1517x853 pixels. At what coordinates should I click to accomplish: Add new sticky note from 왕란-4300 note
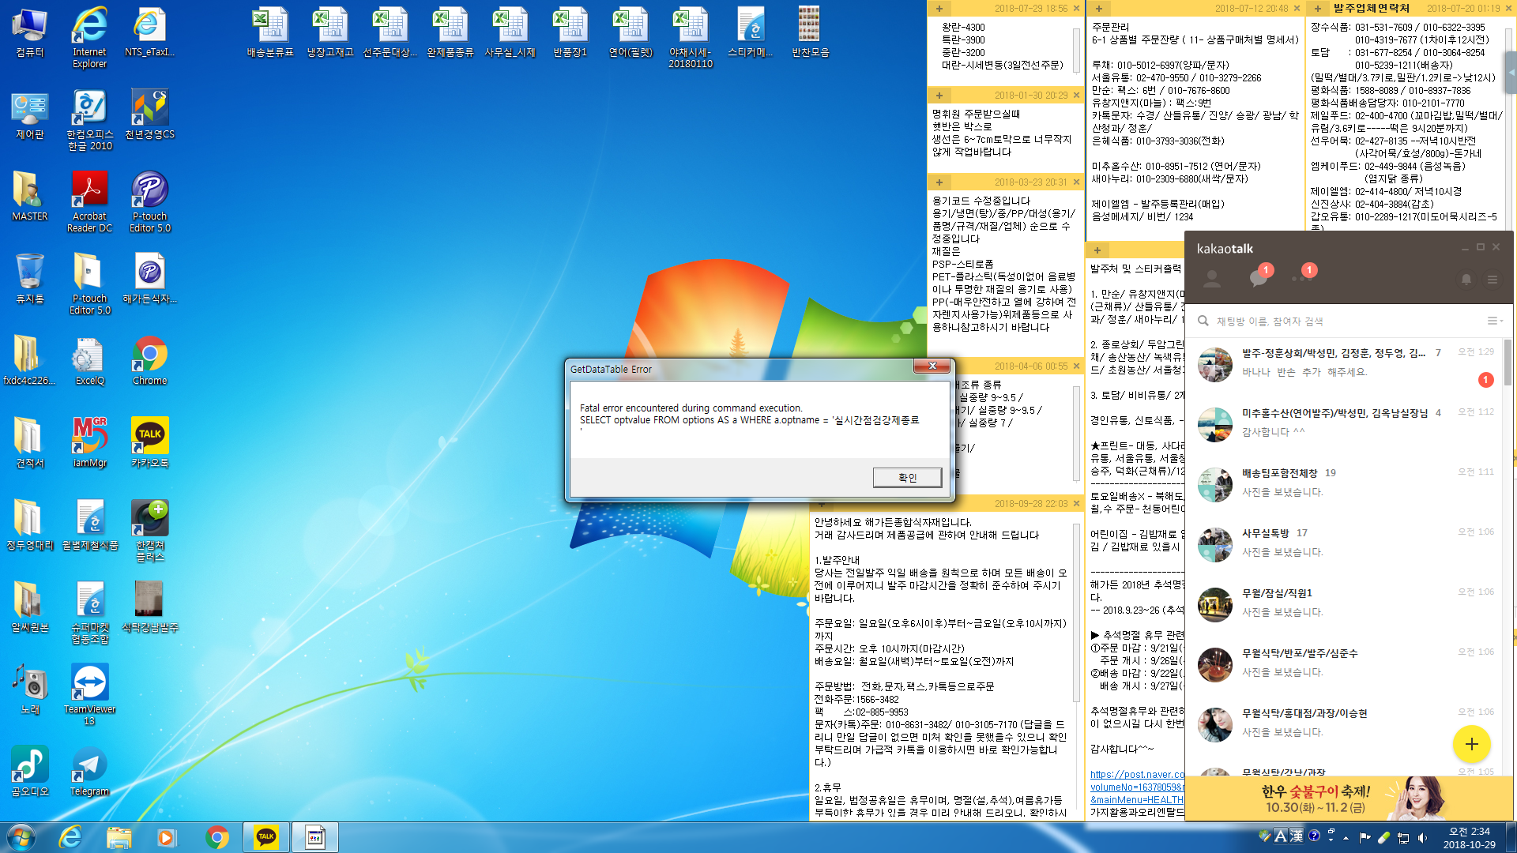pyautogui.click(x=939, y=9)
